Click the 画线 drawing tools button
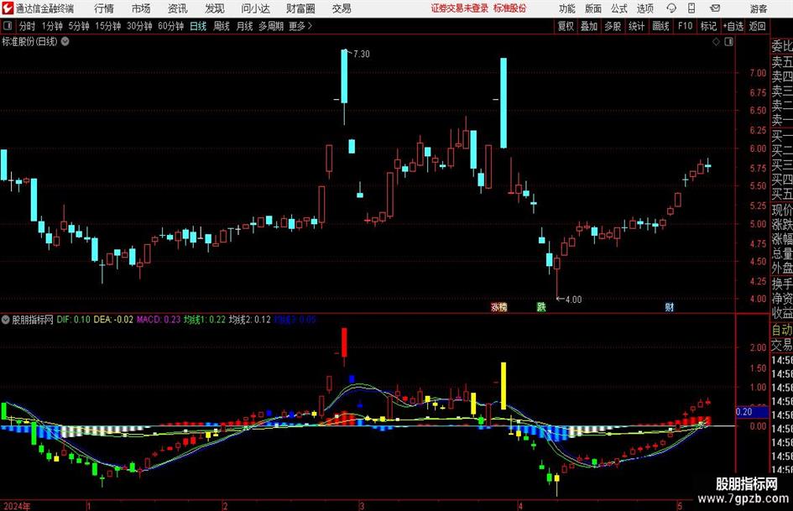Viewport: 793px width, 511px height. point(660,26)
